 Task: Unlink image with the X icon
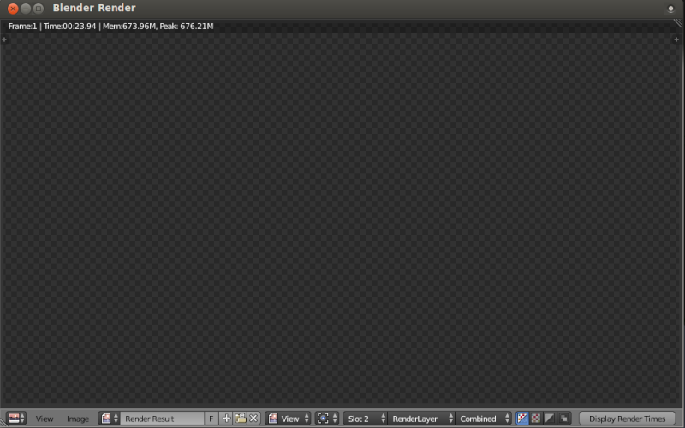(x=253, y=419)
